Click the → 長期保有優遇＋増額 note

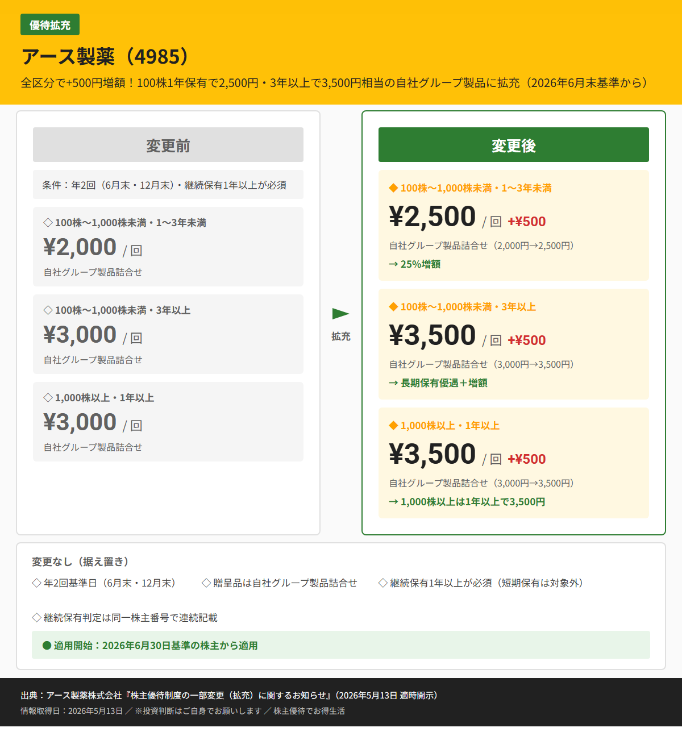[438, 383]
